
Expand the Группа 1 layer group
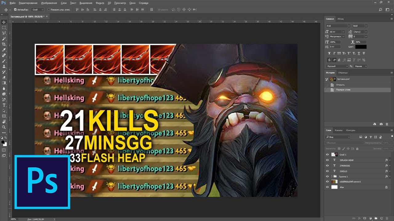coord(332,176)
